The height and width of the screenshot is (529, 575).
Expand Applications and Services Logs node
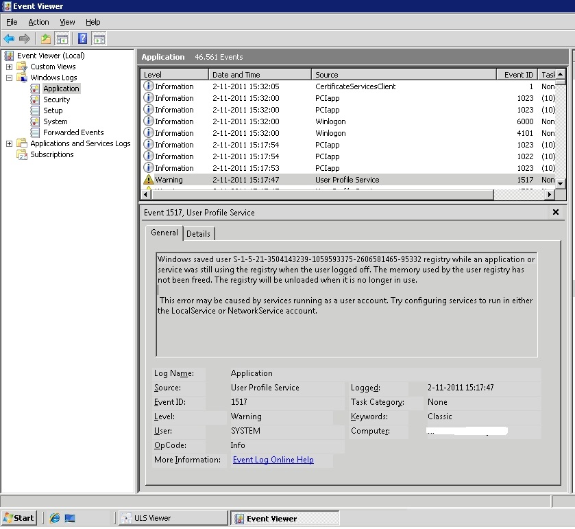(9, 143)
